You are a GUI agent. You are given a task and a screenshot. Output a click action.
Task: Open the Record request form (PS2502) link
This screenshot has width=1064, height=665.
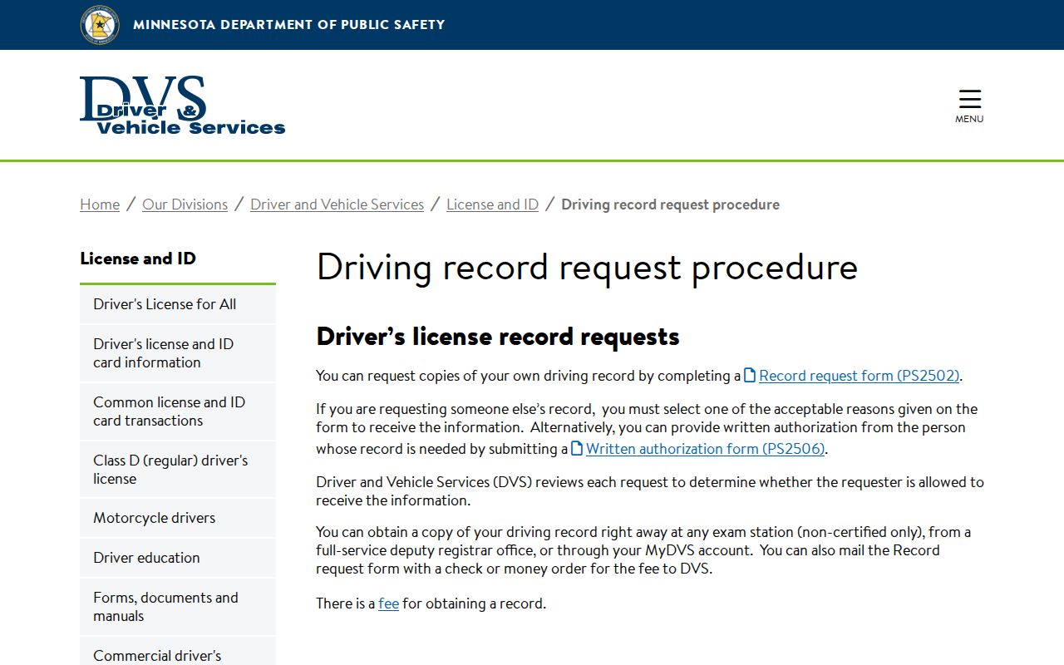coord(860,376)
